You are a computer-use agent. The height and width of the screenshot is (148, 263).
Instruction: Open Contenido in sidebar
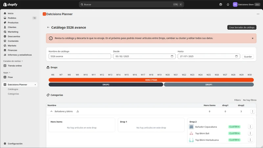[13, 41]
